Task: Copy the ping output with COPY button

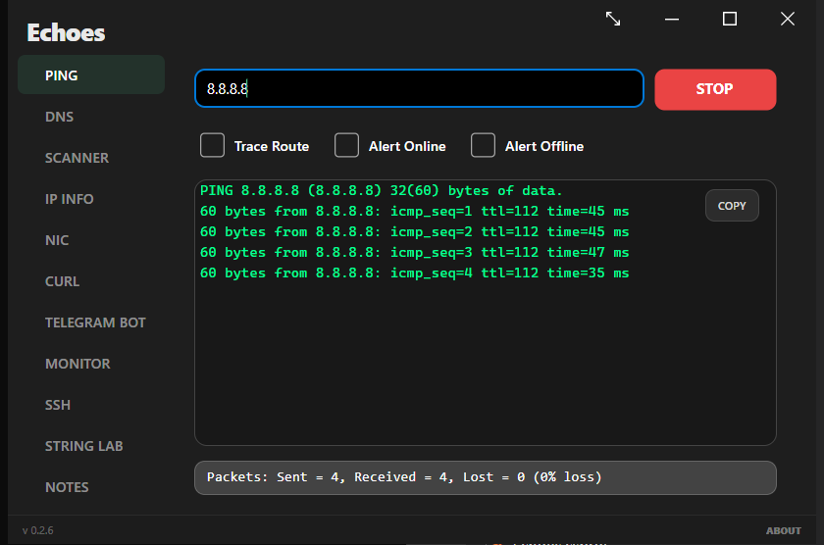Action: point(732,206)
